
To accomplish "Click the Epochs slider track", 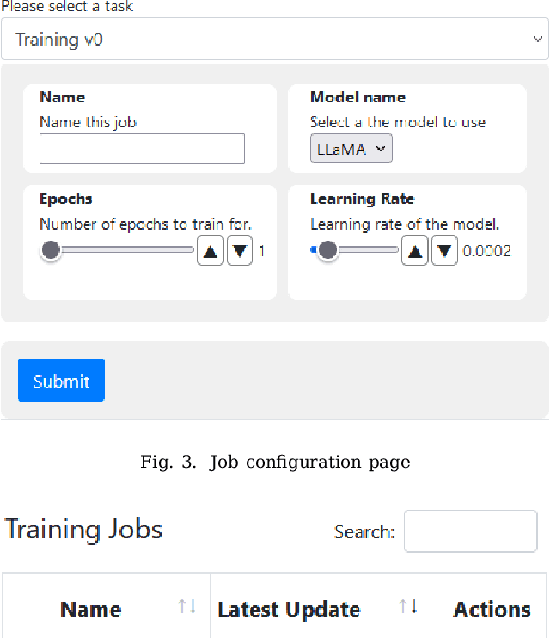I will [129, 250].
